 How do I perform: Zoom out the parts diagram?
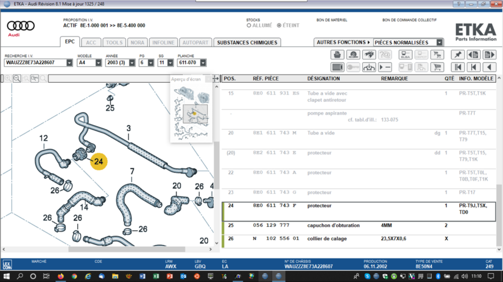tap(17, 78)
